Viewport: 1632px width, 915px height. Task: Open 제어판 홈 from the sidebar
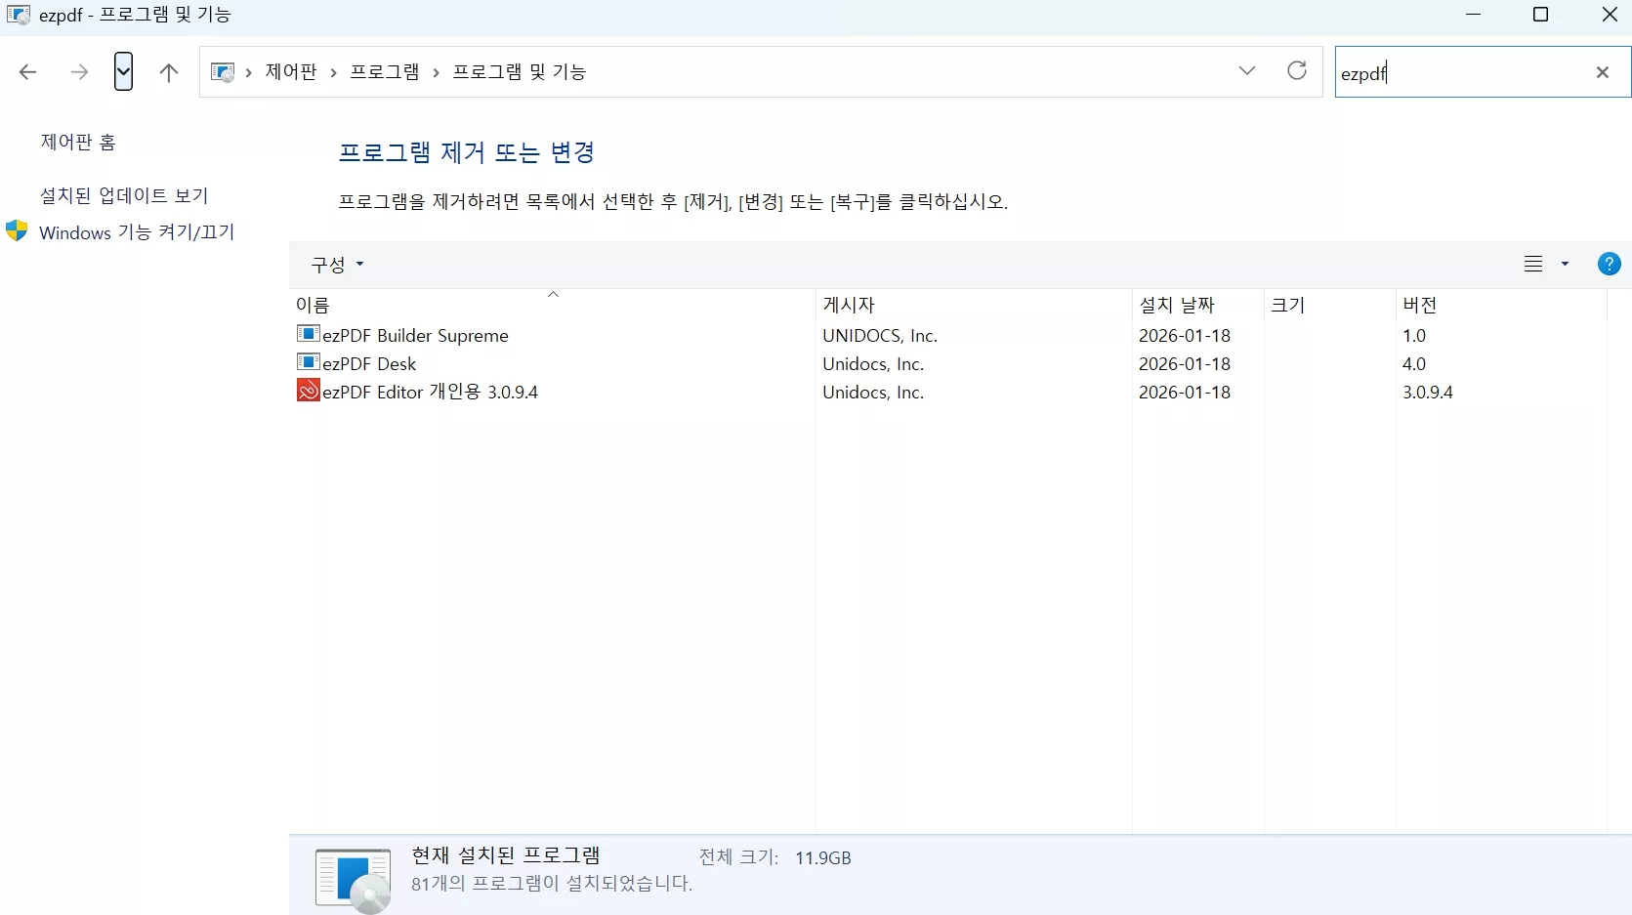pos(78,141)
